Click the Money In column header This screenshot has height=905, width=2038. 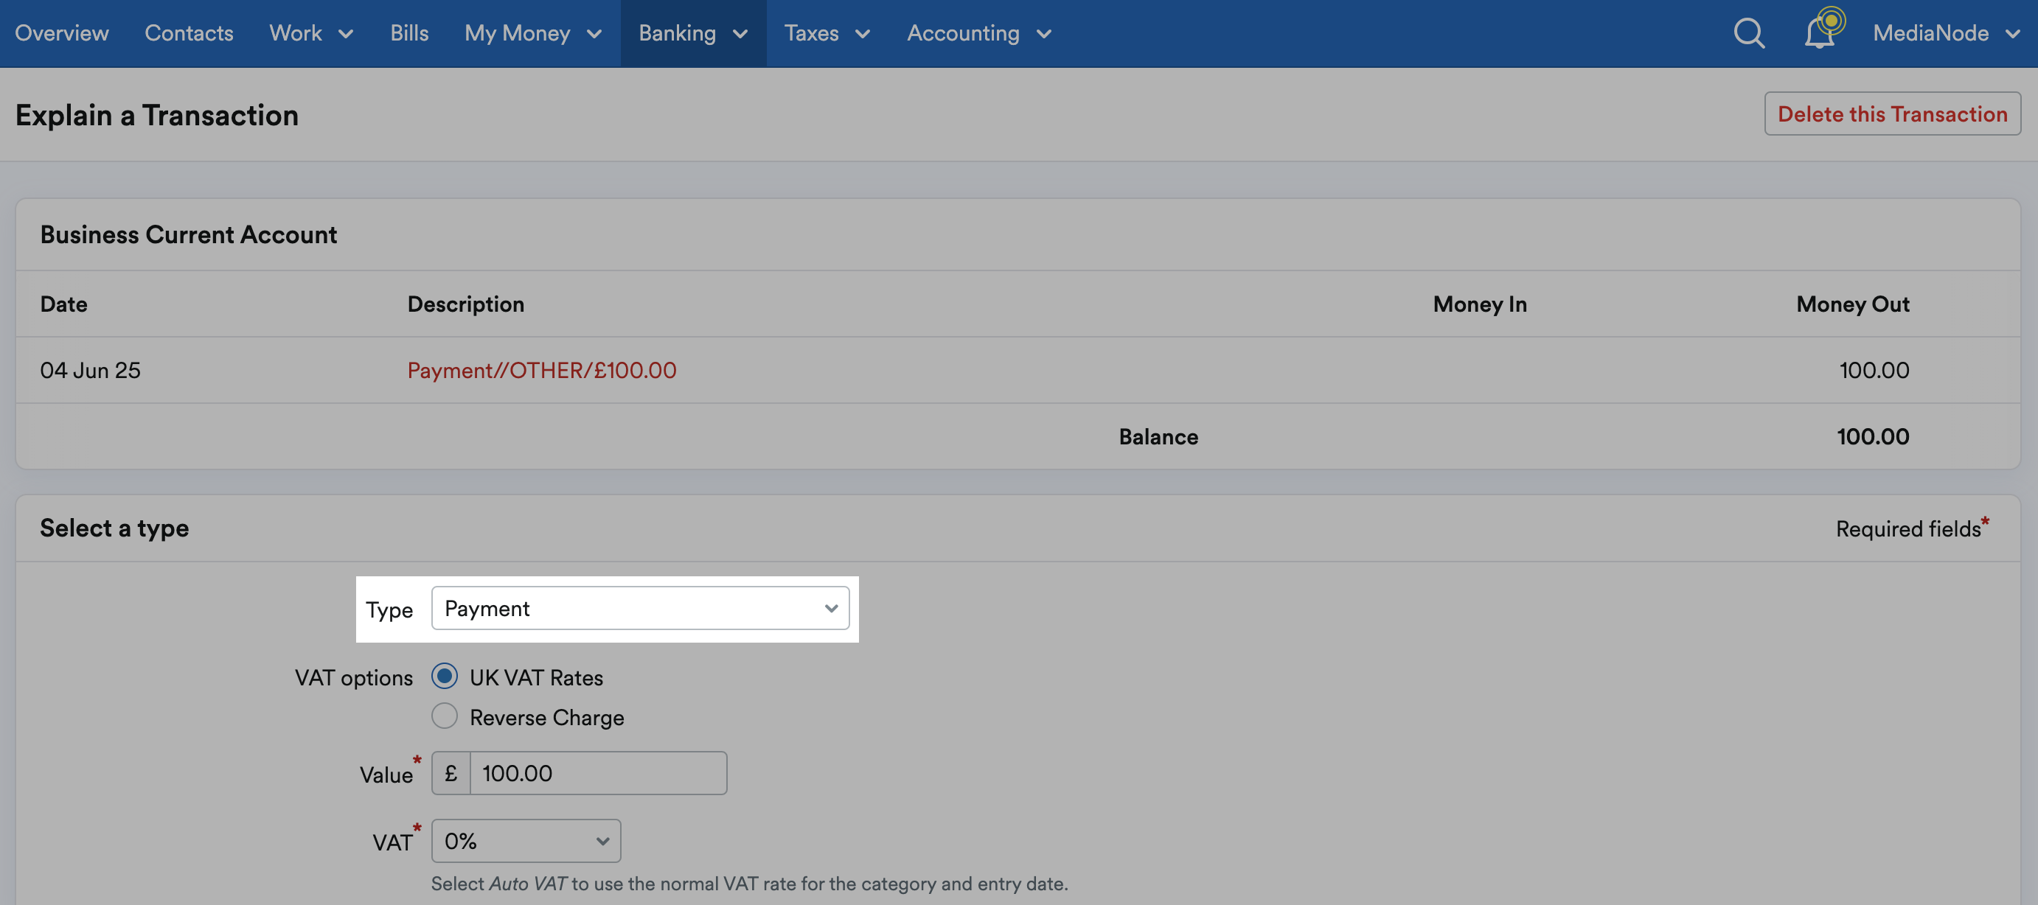pyautogui.click(x=1481, y=304)
